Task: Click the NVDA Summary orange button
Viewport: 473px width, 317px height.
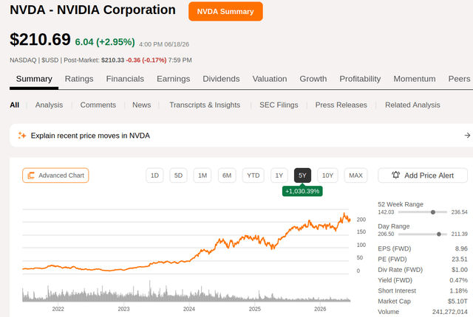Action: pyautogui.click(x=225, y=12)
